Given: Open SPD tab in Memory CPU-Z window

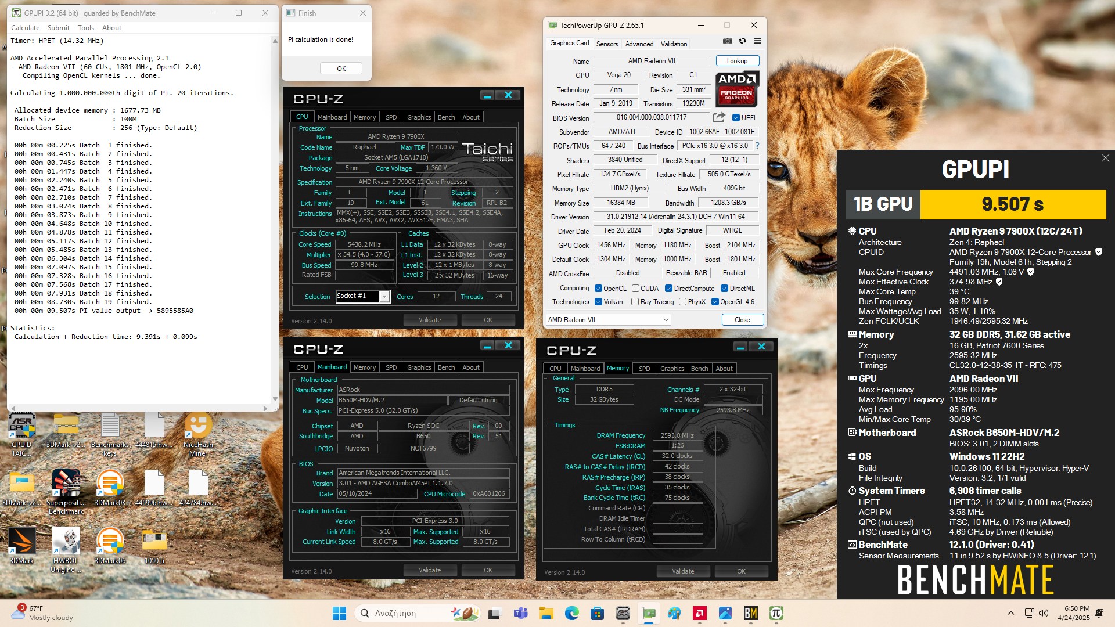Looking at the screenshot, I should 644,369.
